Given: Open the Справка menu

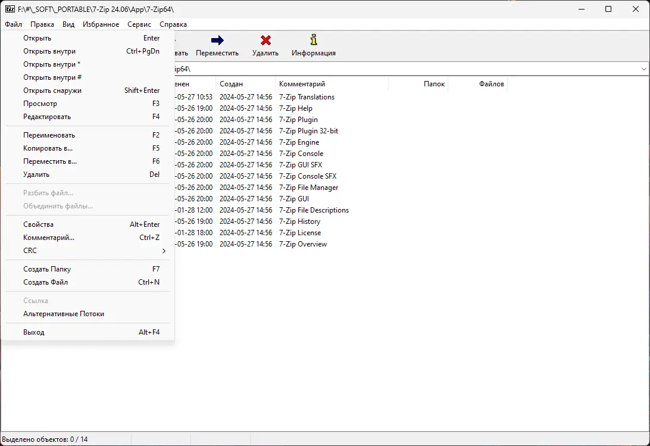Looking at the screenshot, I should 173,24.
